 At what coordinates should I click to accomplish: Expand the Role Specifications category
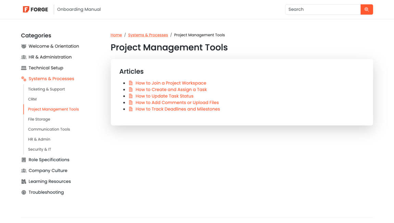pyautogui.click(x=49, y=160)
